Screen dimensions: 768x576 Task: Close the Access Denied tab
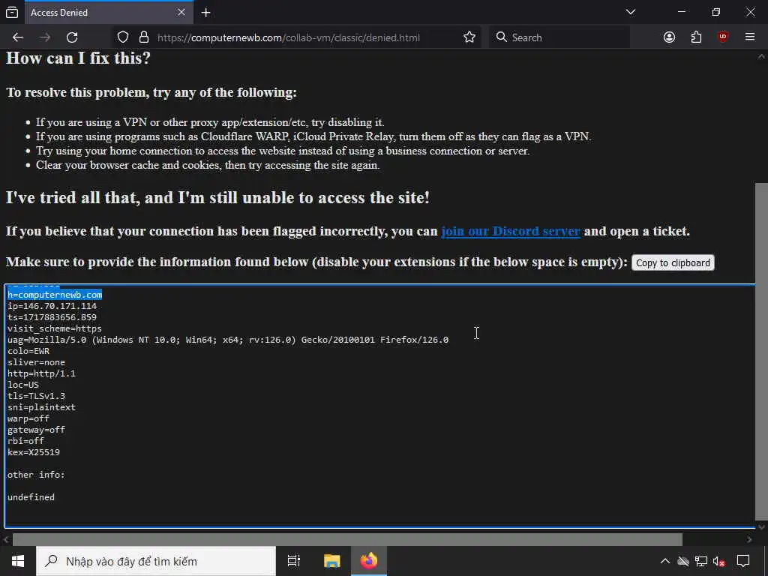(x=181, y=12)
